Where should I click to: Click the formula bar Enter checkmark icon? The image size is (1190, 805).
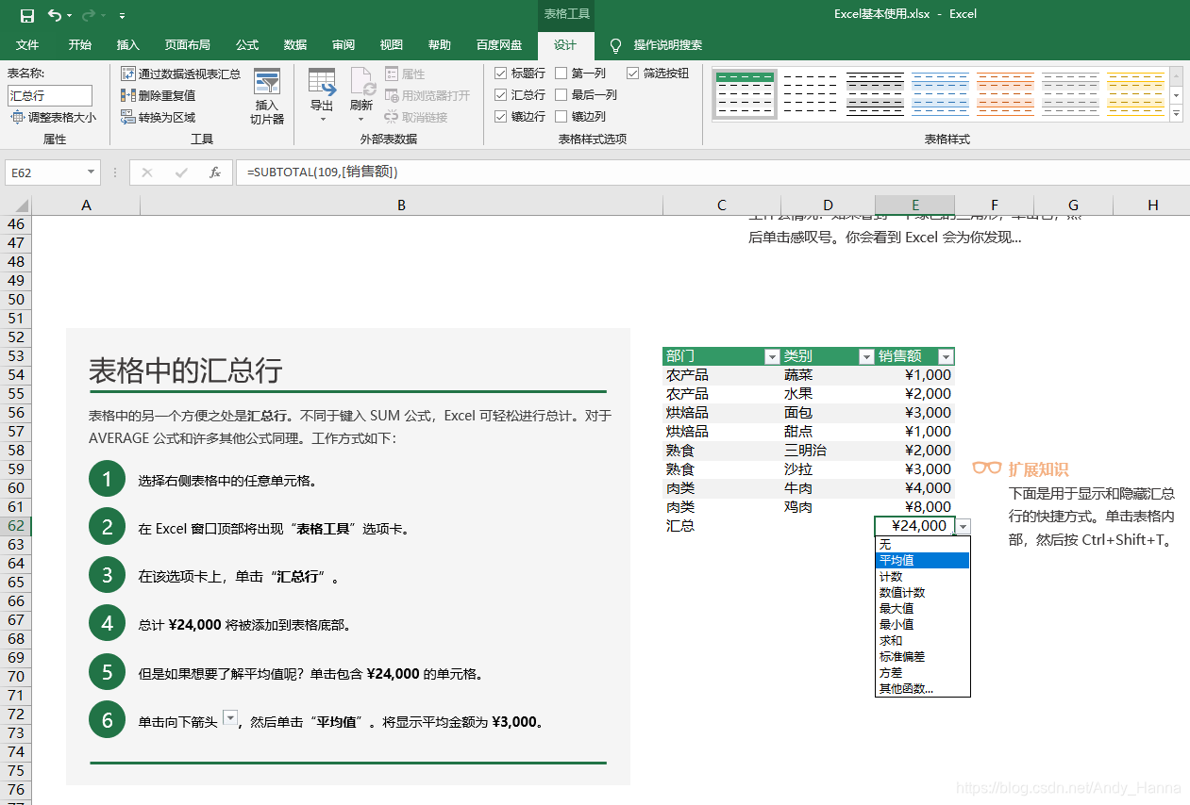181,172
